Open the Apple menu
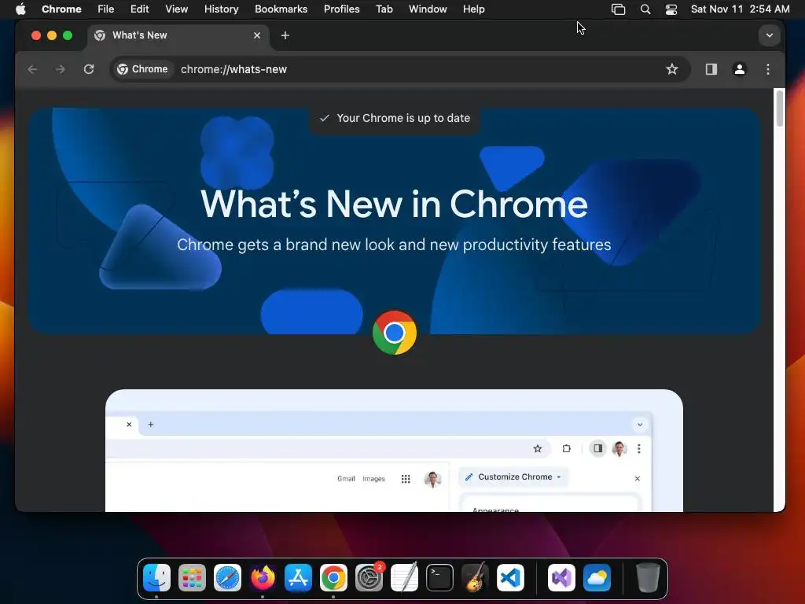 tap(20, 9)
